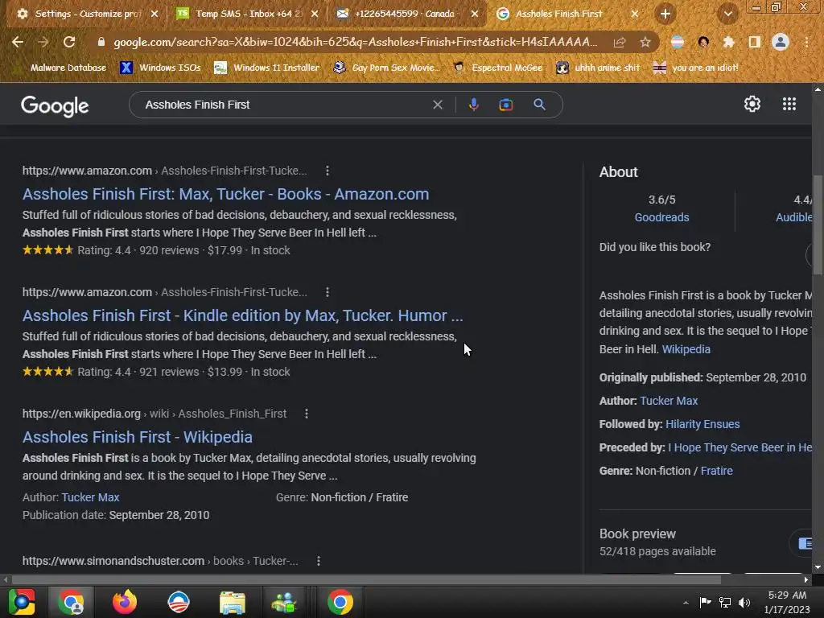Open the side panel icon in toolbar

pyautogui.click(x=755, y=42)
